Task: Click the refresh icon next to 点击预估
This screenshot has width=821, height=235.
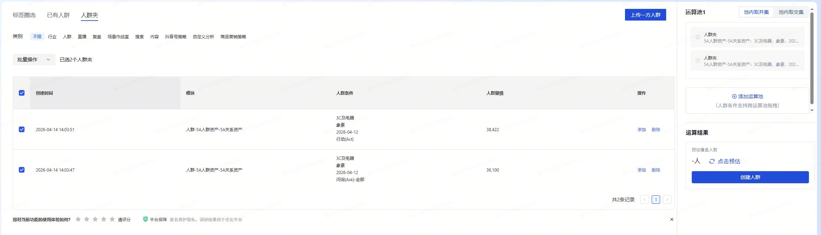Action: coord(712,161)
